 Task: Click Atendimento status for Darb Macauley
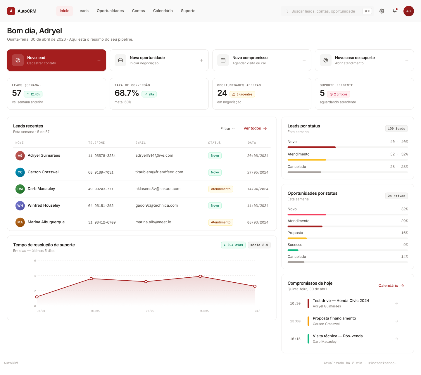click(x=221, y=189)
